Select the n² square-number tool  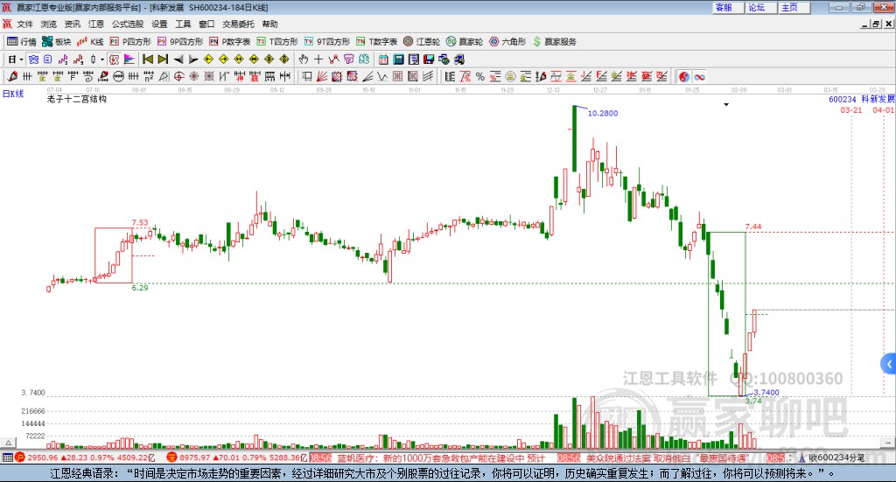point(149,76)
